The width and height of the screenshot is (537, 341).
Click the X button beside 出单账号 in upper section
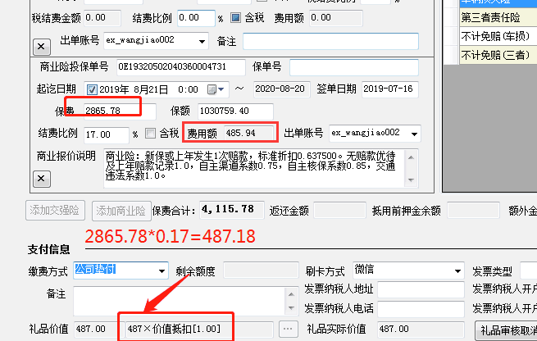[x=42, y=47]
